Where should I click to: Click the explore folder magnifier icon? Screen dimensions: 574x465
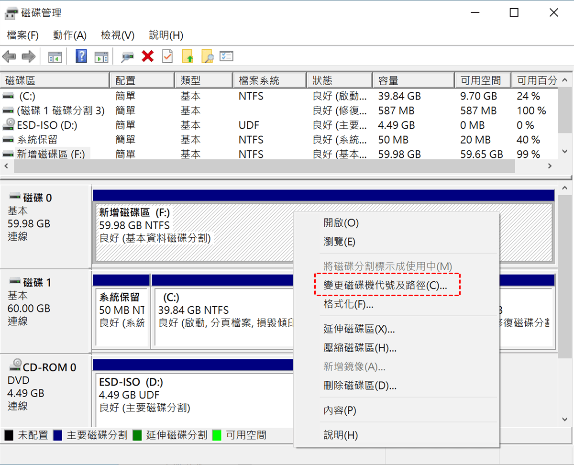[207, 56]
